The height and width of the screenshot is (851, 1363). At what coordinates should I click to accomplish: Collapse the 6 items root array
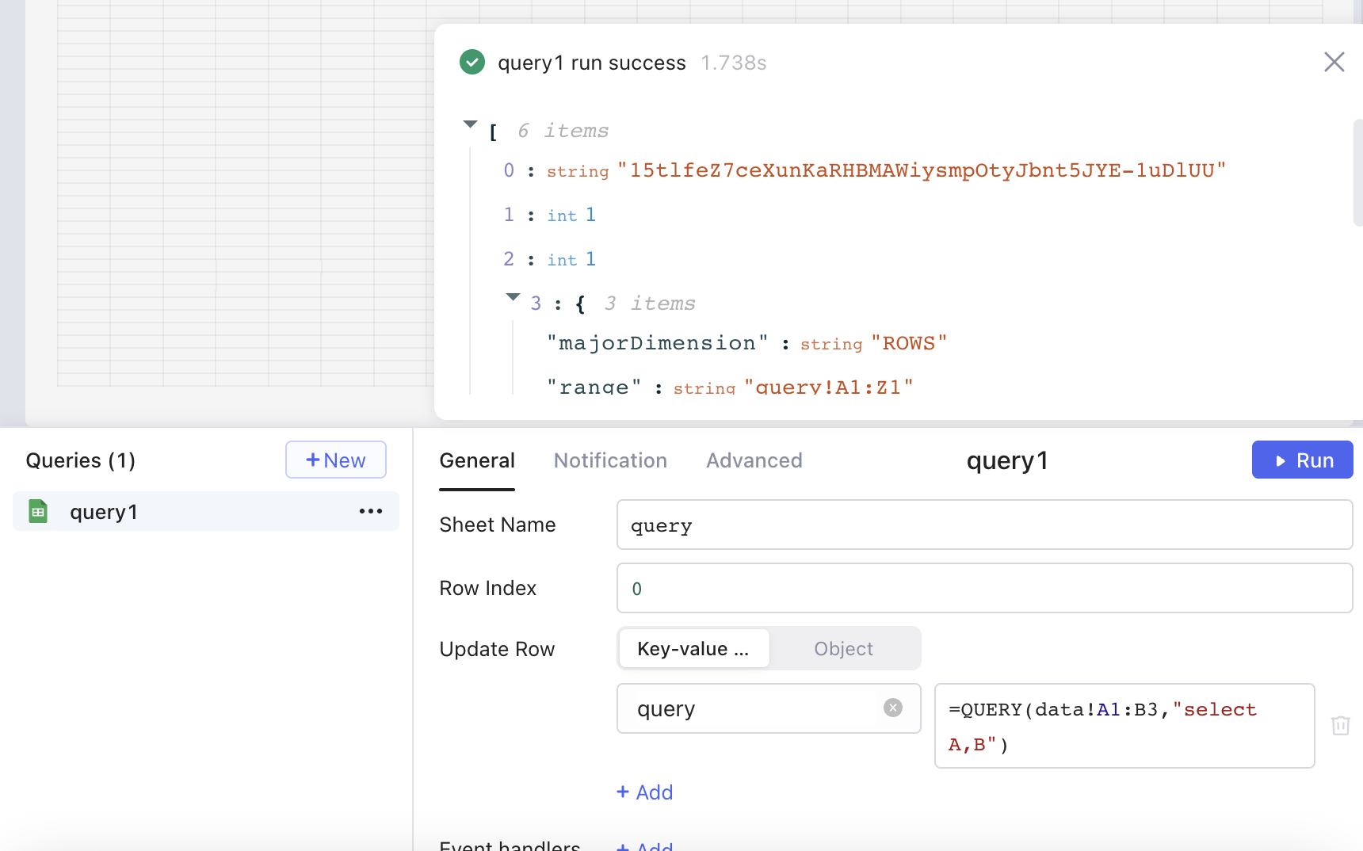pyautogui.click(x=471, y=124)
